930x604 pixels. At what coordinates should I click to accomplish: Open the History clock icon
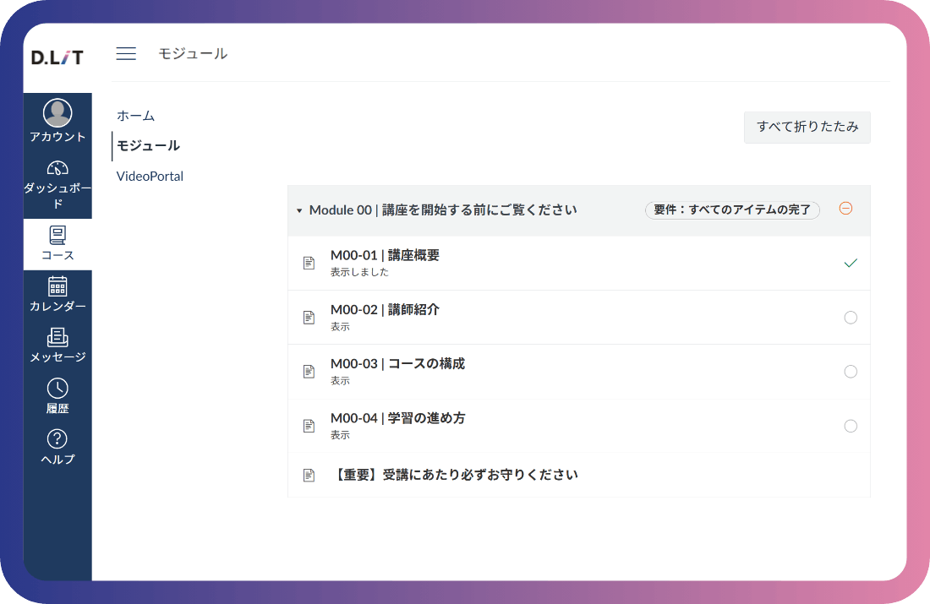pyautogui.click(x=57, y=389)
